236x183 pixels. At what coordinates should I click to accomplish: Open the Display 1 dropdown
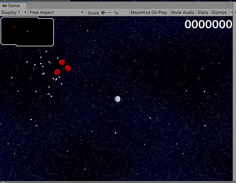14,13
